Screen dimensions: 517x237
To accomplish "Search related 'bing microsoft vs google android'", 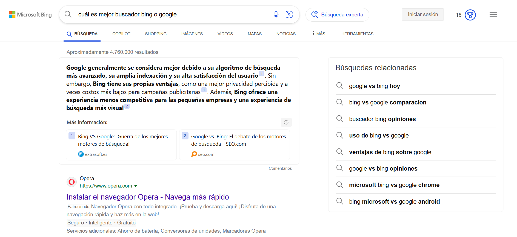I will coord(416,202).
